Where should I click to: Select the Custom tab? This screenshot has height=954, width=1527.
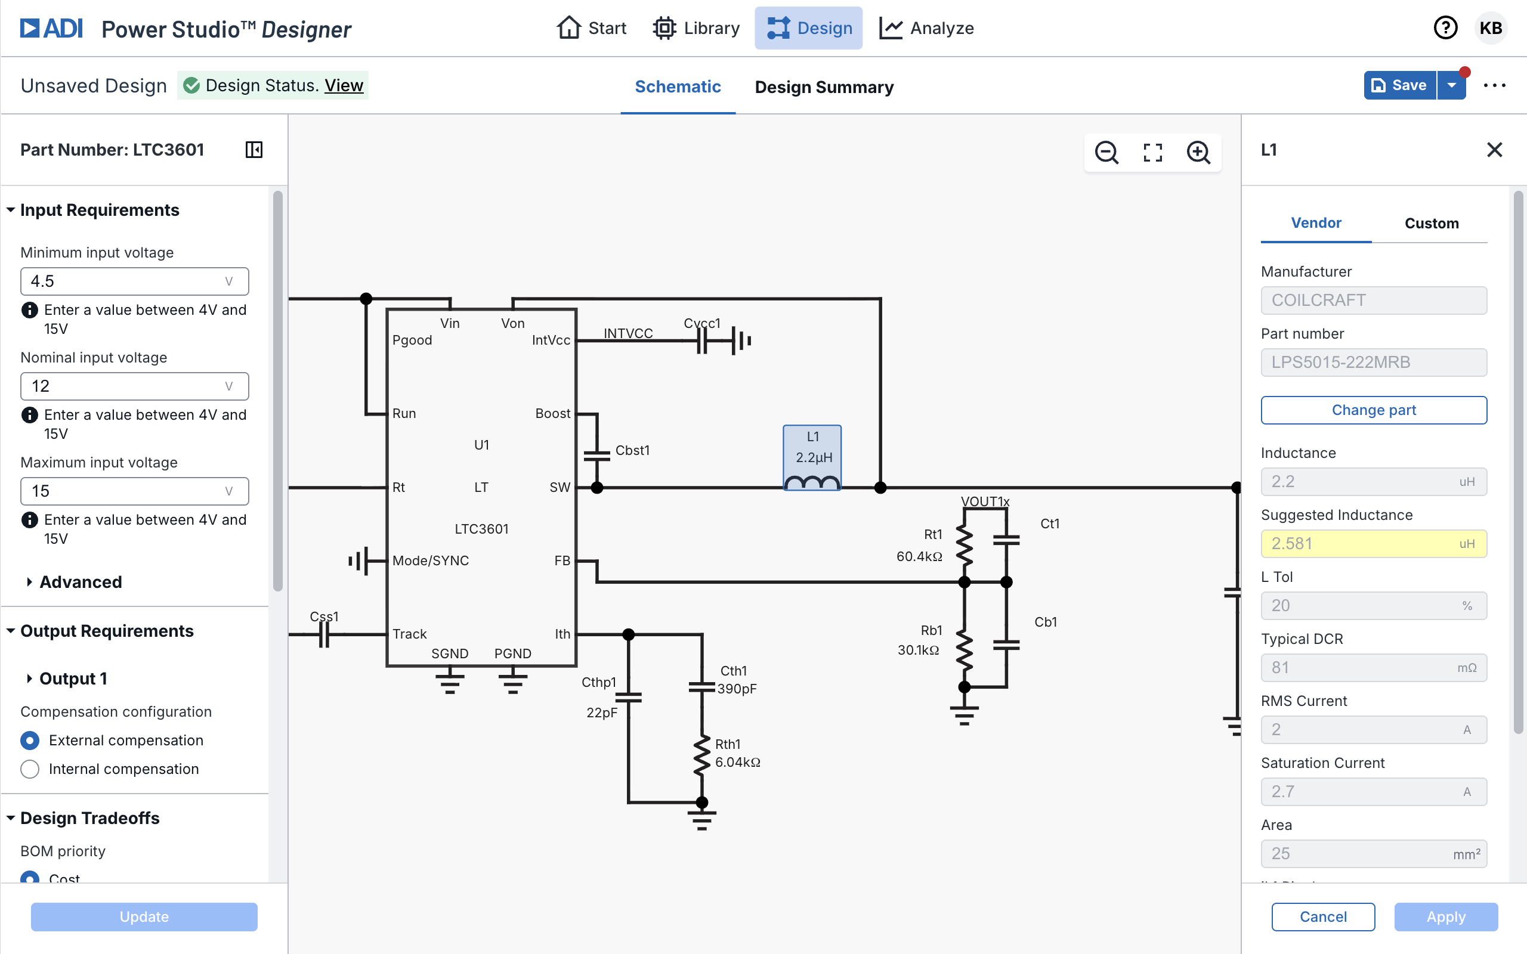tap(1431, 223)
